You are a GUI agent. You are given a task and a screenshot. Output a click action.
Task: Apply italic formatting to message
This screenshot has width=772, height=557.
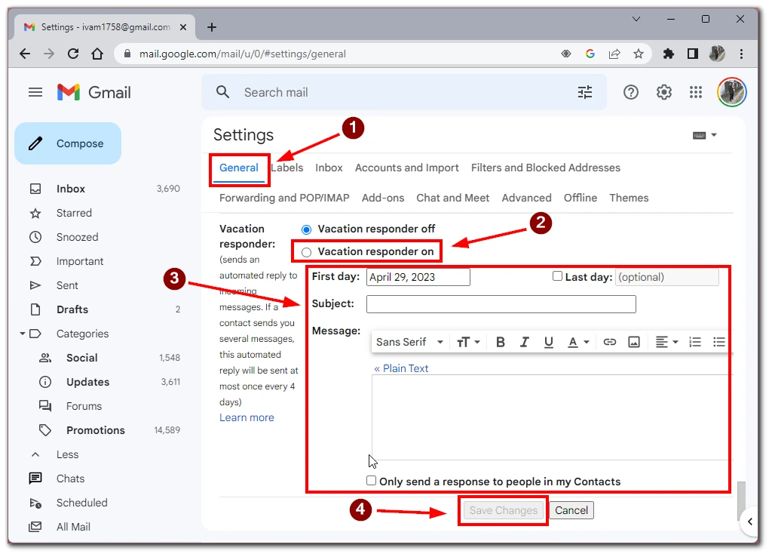(x=525, y=342)
